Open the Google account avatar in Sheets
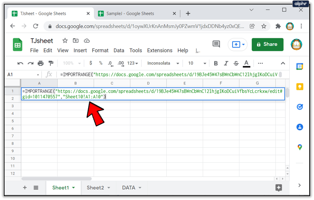This screenshot has height=200, width=314. [296, 45]
